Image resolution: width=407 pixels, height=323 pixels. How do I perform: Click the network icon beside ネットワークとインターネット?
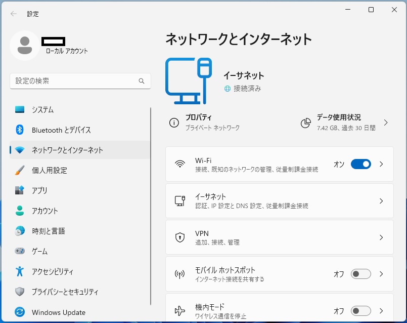click(20, 150)
